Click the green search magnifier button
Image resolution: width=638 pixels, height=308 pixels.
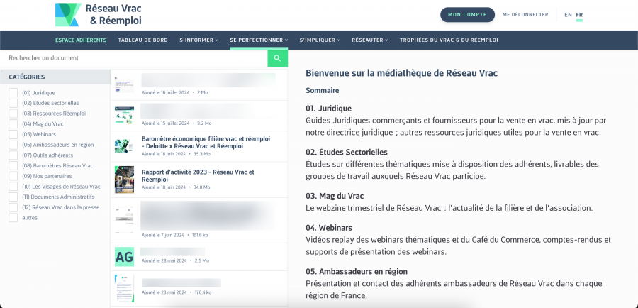point(277,58)
